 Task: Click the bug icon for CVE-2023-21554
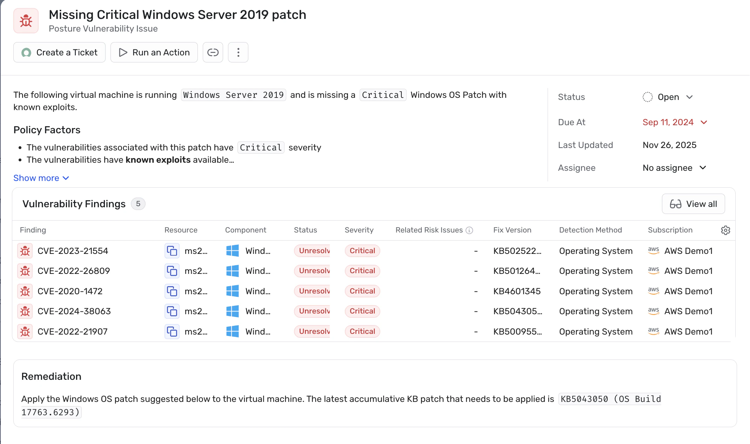[25, 251]
